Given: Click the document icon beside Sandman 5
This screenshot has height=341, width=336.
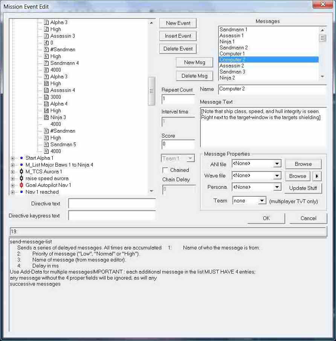Looking at the screenshot, I should tap(46, 144).
